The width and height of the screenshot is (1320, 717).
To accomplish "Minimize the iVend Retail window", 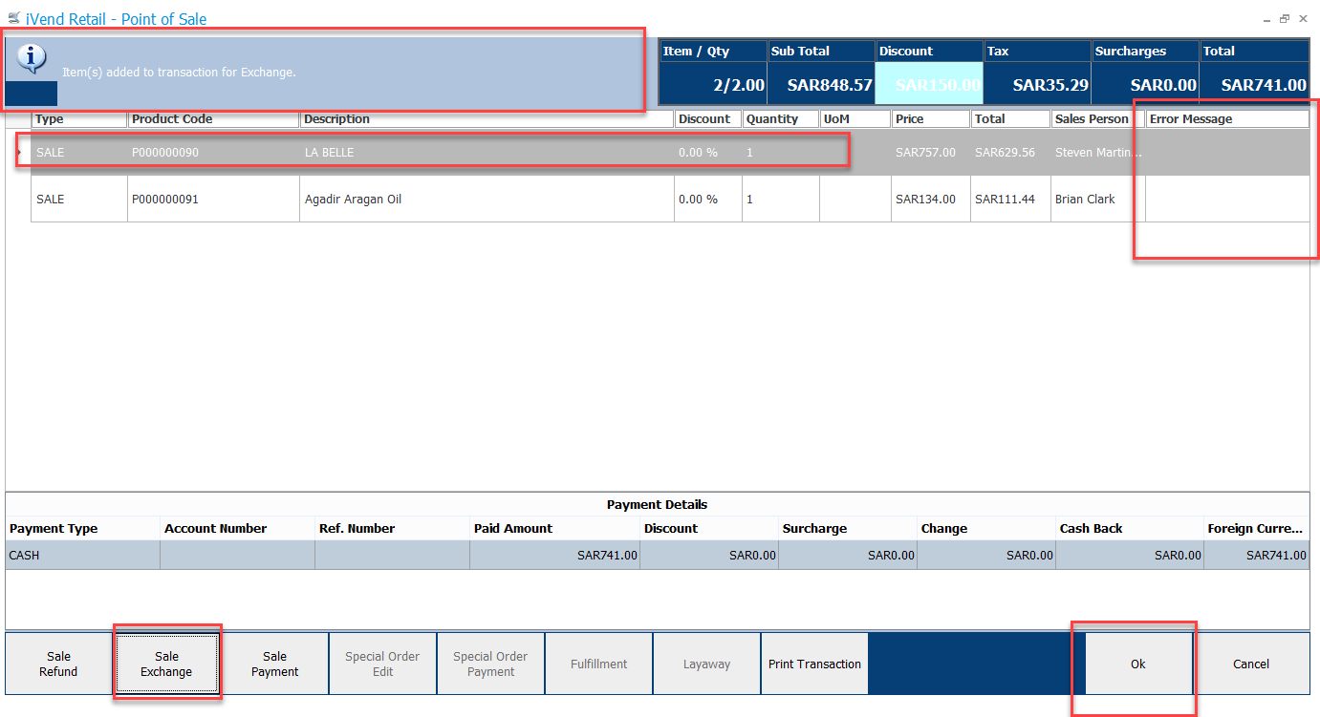I will 1267,18.
